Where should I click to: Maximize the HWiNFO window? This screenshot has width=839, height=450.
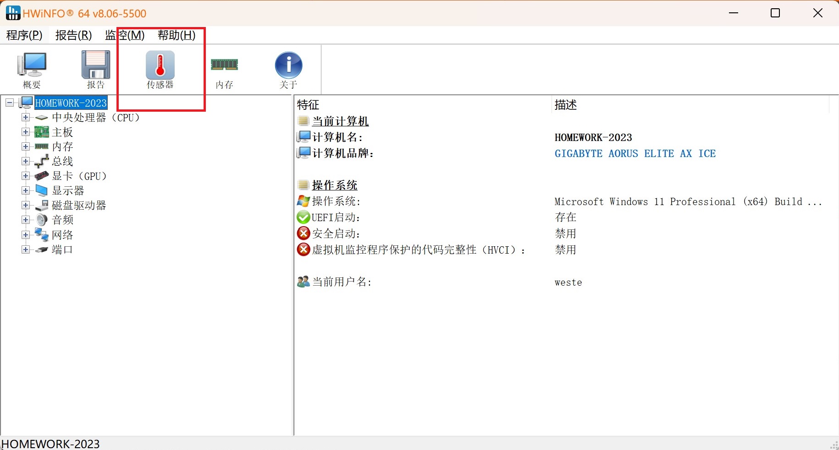(775, 13)
